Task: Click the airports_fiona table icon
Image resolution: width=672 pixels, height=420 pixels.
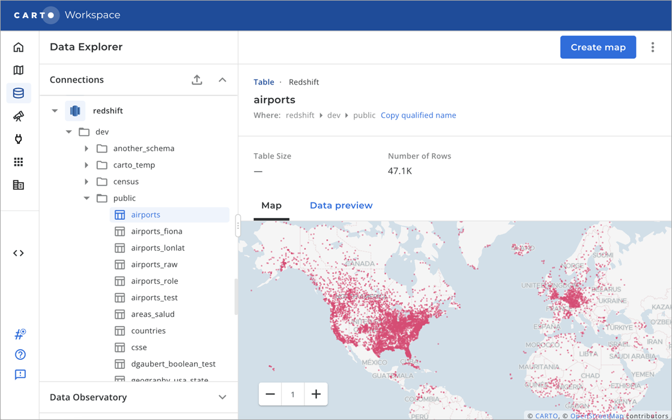Action: 120,231
